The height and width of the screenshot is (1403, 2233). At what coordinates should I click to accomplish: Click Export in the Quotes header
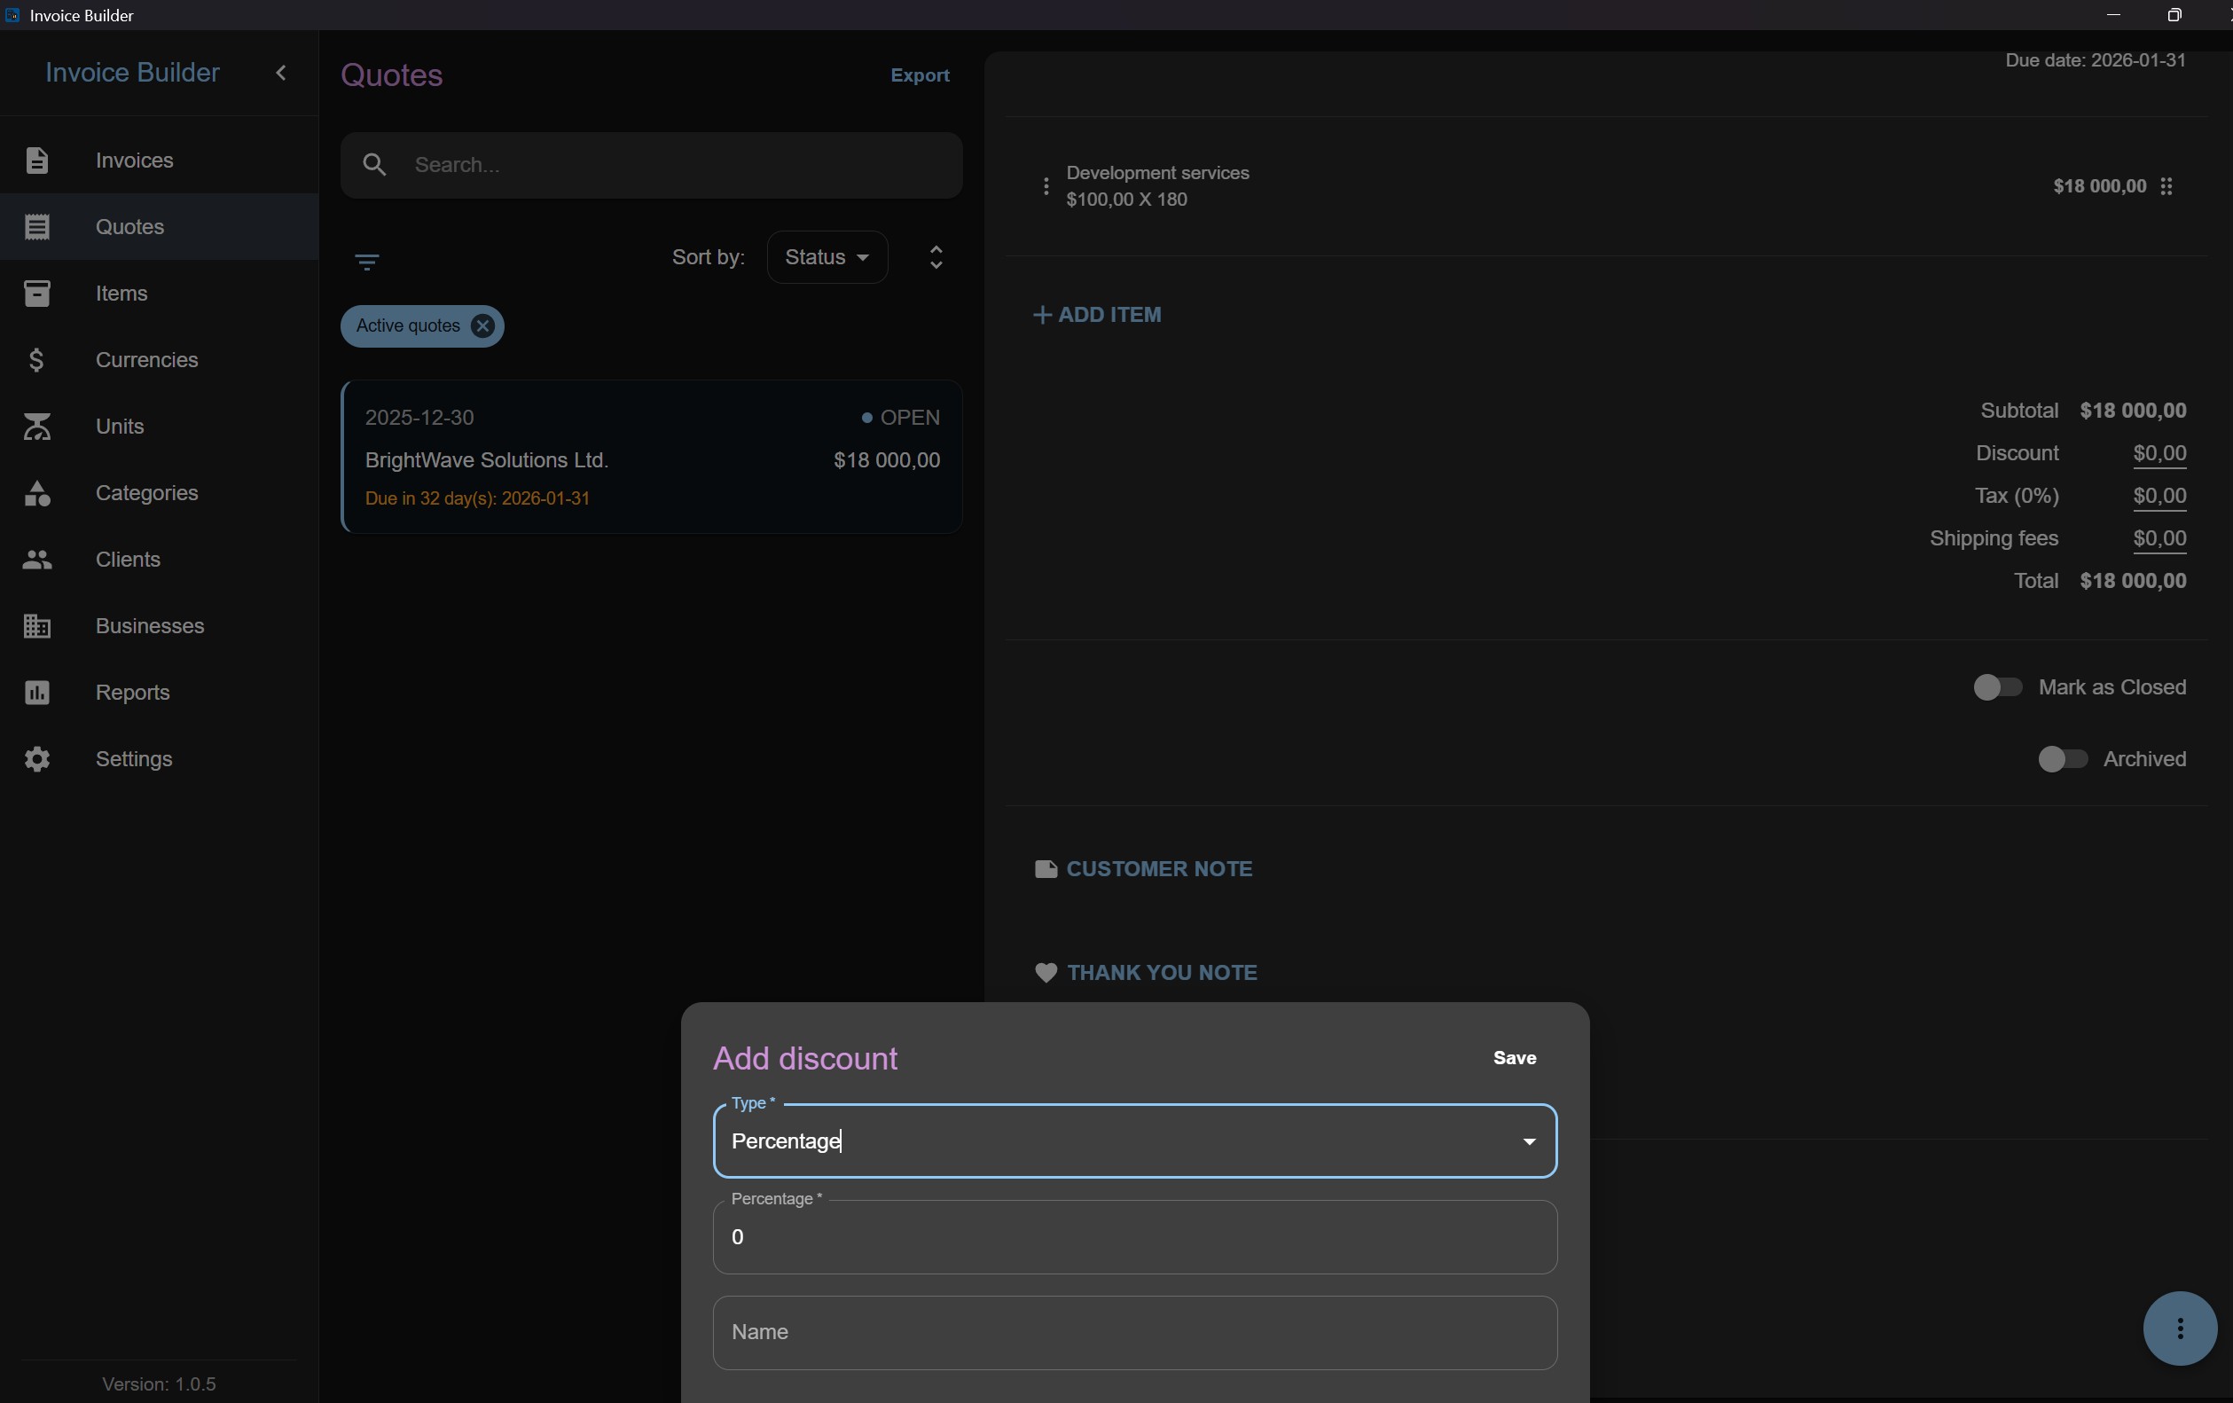coord(919,75)
